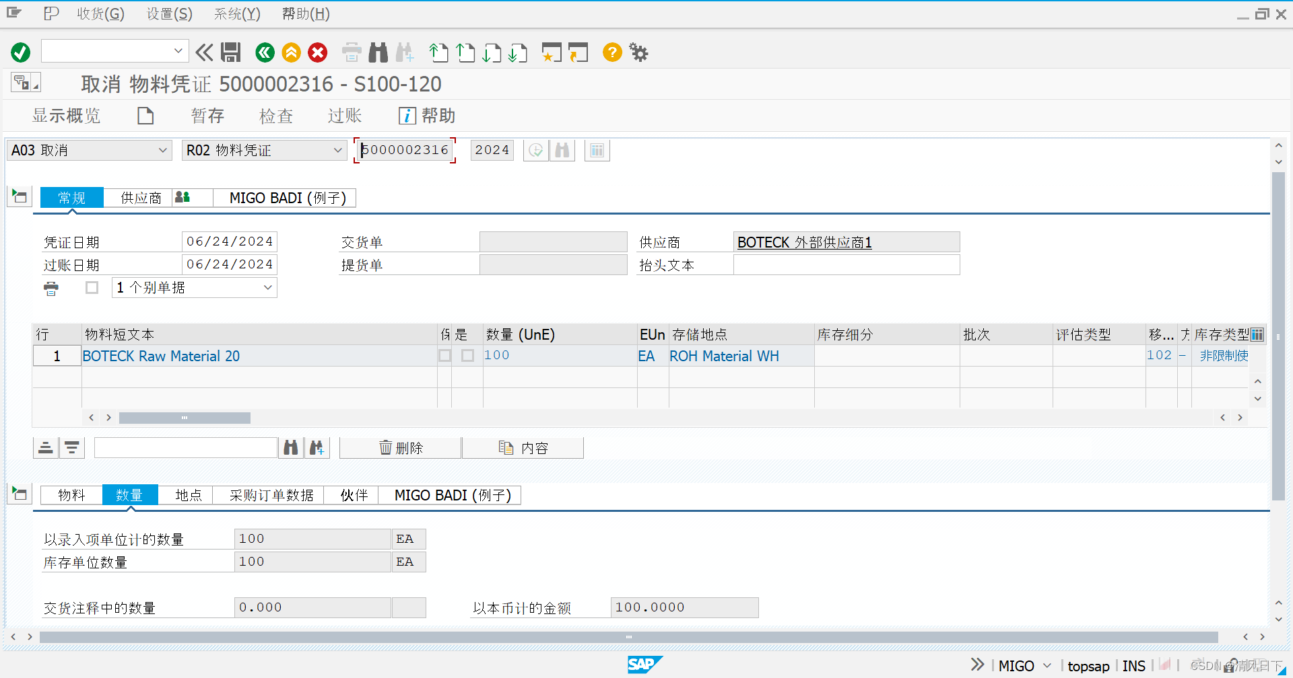Screen dimensions: 1293x678
Task: Click the partner people icon tab
Action: click(x=183, y=198)
